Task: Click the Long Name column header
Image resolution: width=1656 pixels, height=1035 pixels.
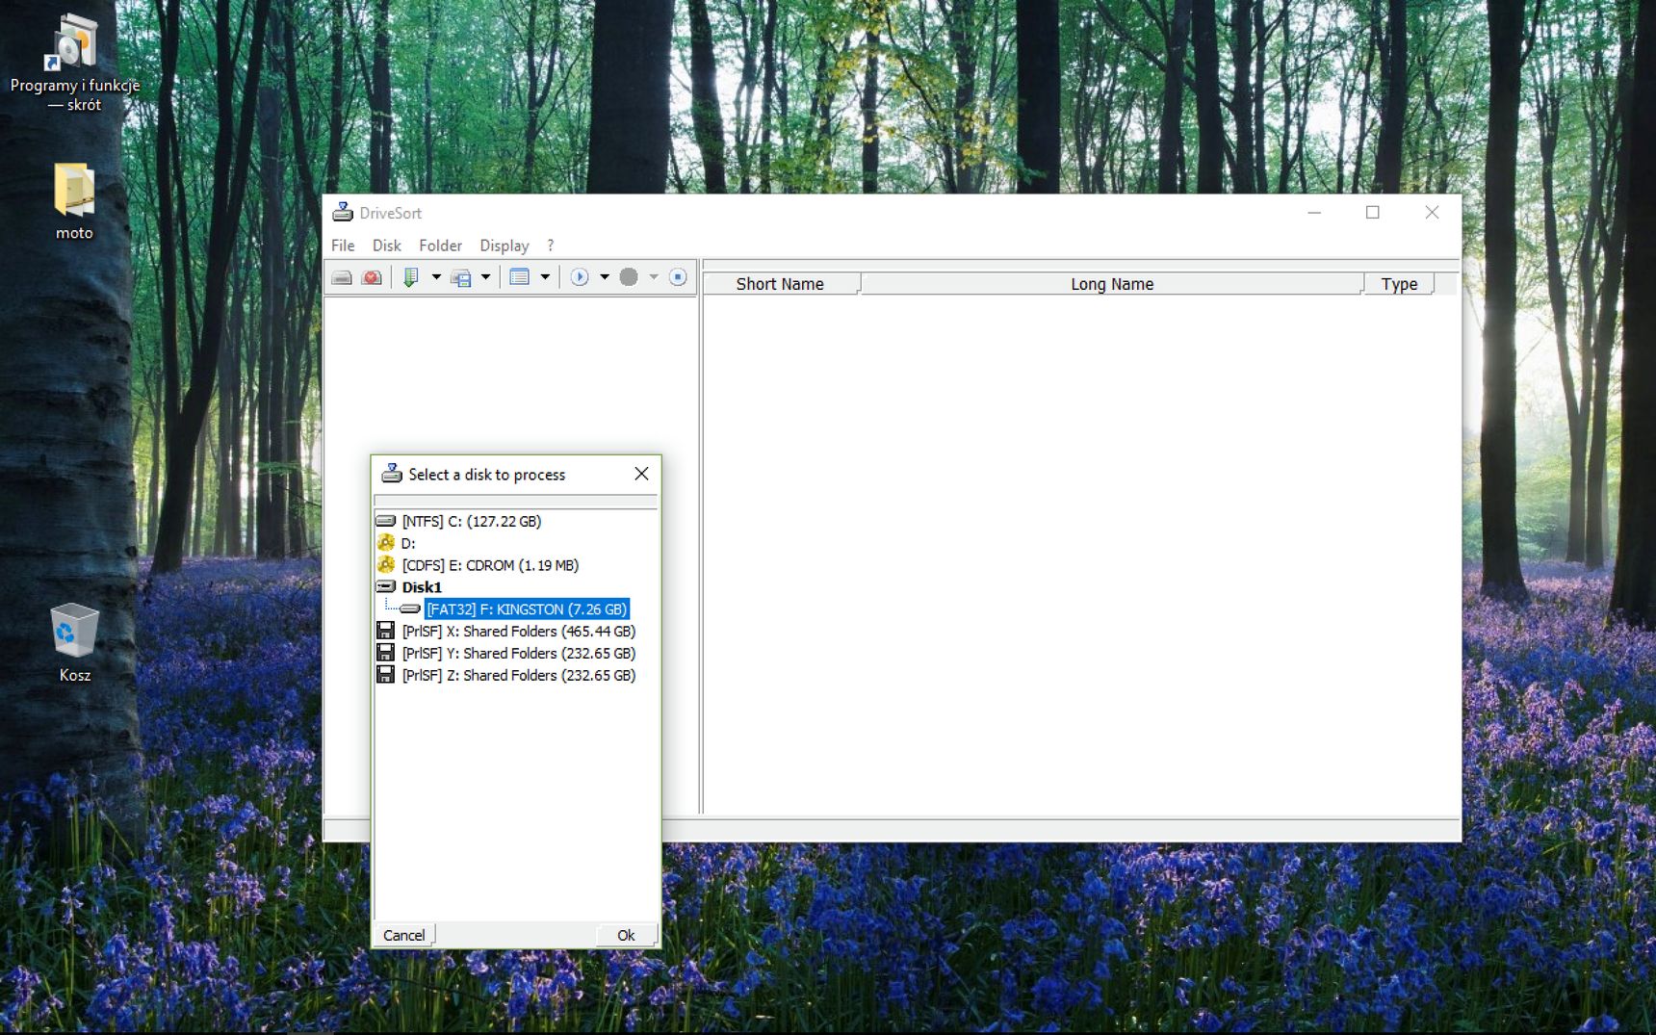Action: [1112, 284]
